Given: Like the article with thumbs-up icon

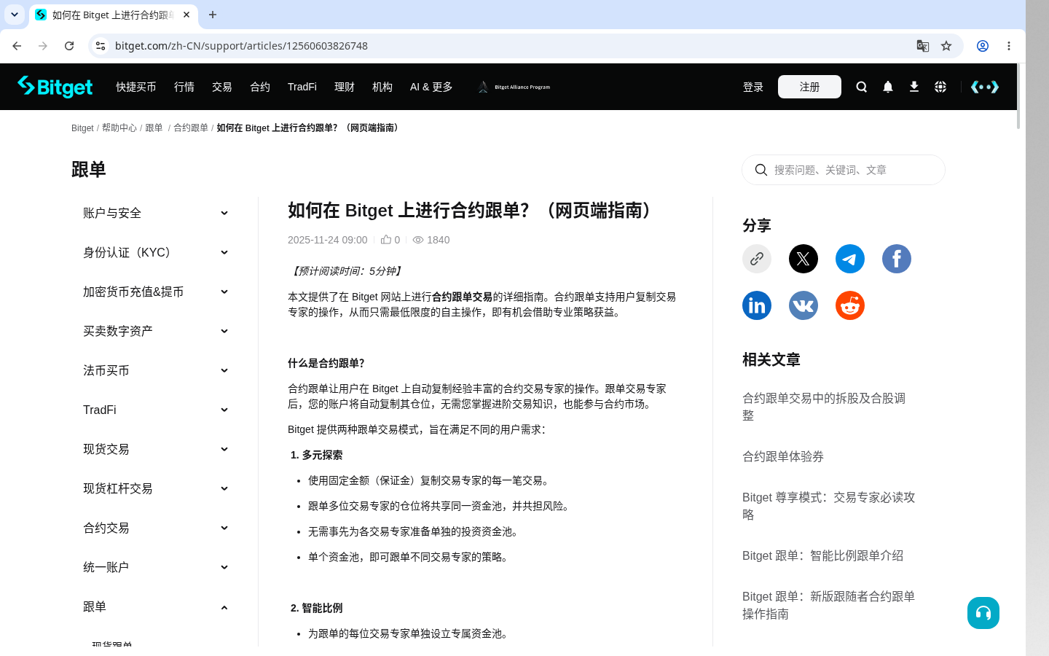Looking at the screenshot, I should coord(386,239).
